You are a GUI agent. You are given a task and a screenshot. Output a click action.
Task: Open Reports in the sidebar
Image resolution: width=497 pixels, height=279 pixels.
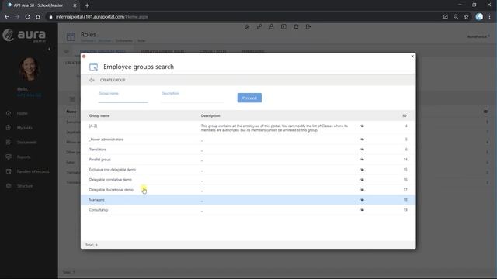pos(23,157)
